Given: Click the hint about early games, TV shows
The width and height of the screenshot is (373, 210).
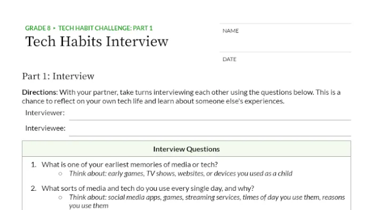Looking at the screenshot, I should (181, 174).
